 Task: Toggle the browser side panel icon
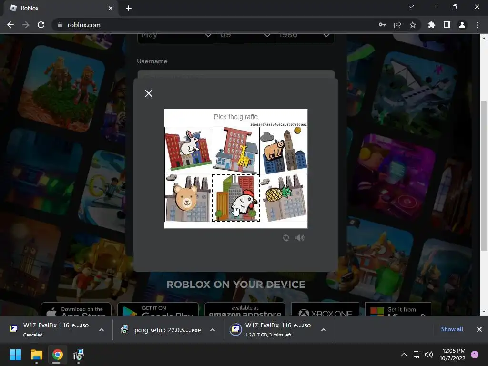(x=447, y=25)
